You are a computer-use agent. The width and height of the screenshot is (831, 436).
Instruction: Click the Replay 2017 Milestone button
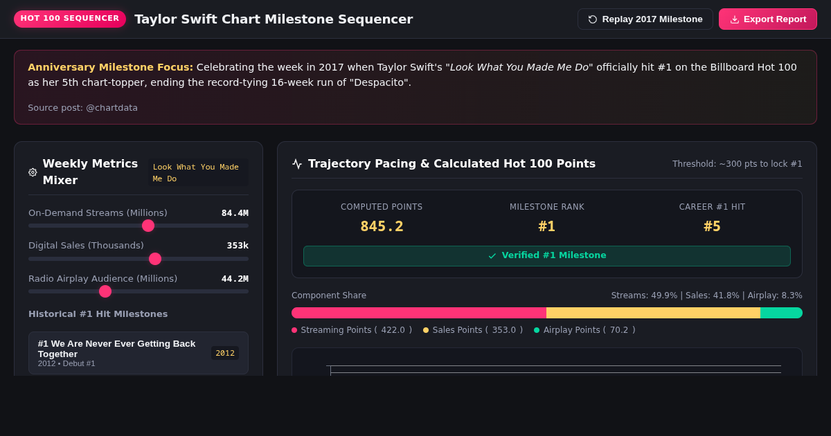645,19
